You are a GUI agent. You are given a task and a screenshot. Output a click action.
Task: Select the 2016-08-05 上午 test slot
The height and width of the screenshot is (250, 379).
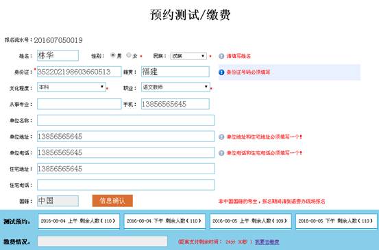pos(250,221)
